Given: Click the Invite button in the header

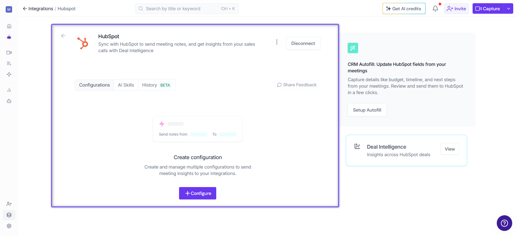Looking at the screenshot, I should pos(456,9).
